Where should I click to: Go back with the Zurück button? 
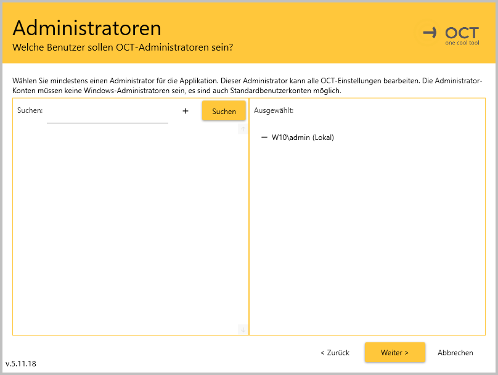335,353
